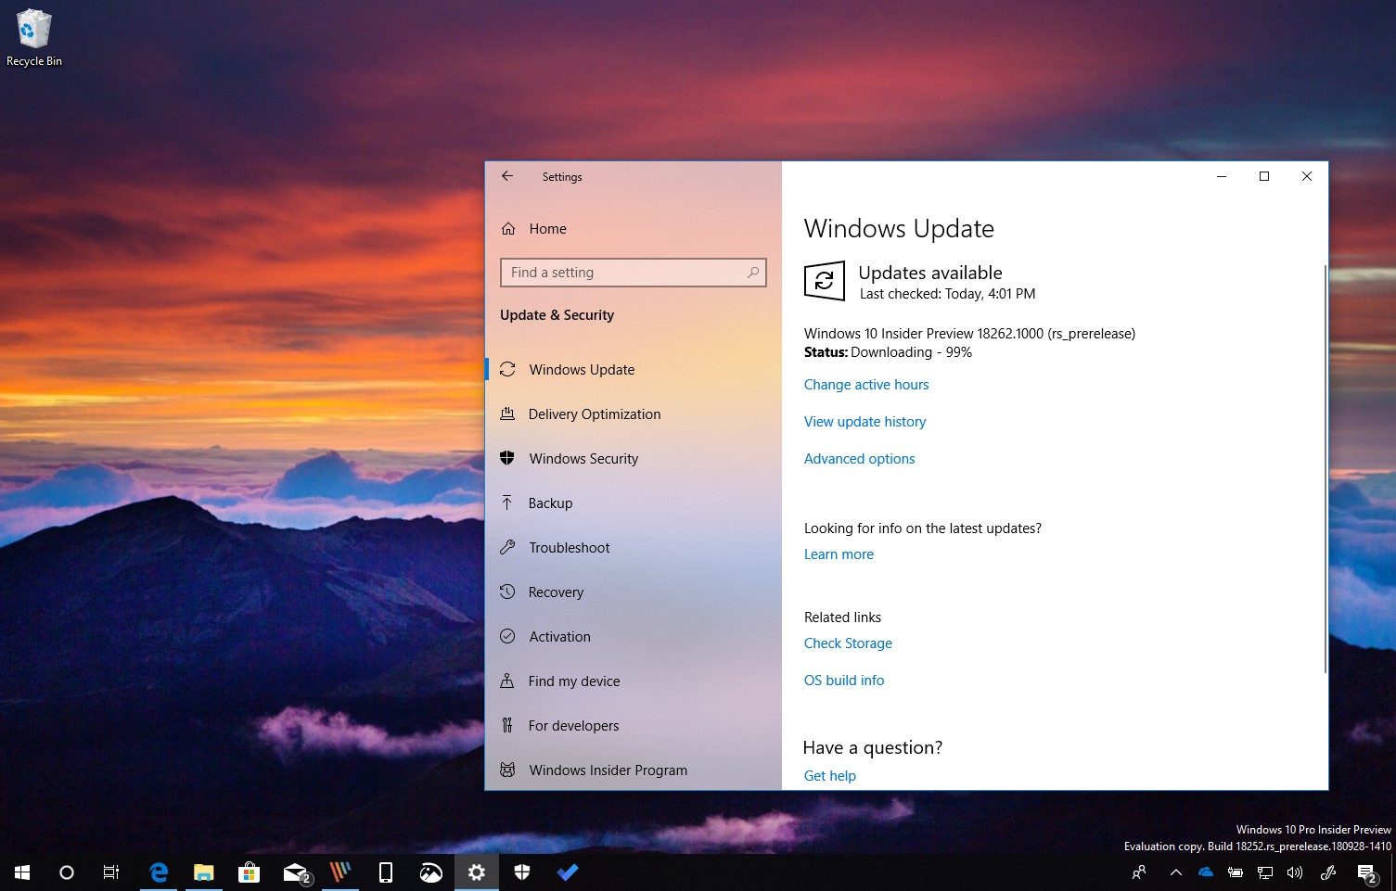Click the Settings window title text
This screenshot has height=891, width=1396.
coord(562,177)
